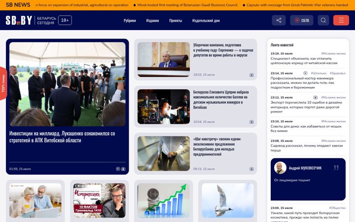This screenshot has width=355, height=222.
Task: Click video icon on Лукашенко main story
Action: click(x=118, y=169)
